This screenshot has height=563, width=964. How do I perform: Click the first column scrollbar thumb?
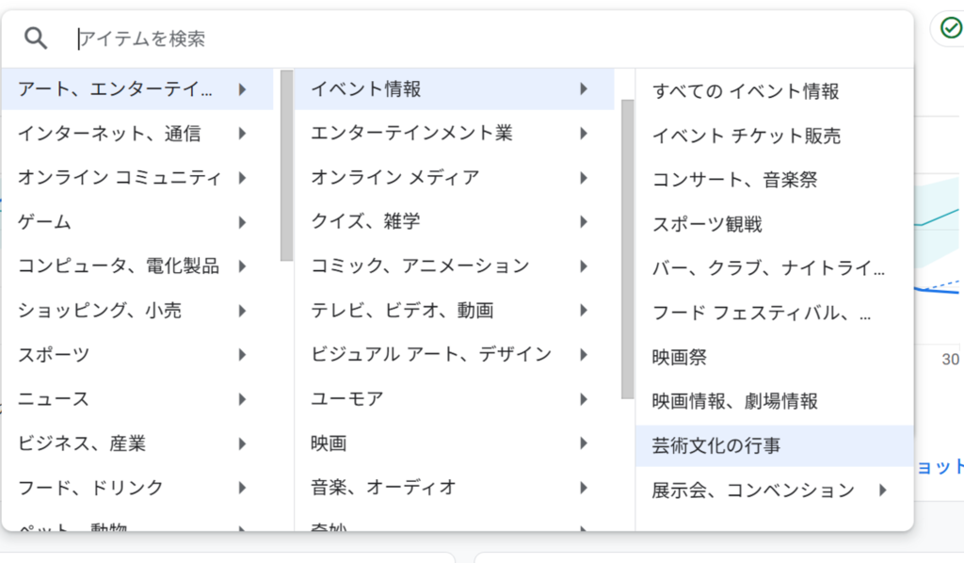pyautogui.click(x=286, y=166)
